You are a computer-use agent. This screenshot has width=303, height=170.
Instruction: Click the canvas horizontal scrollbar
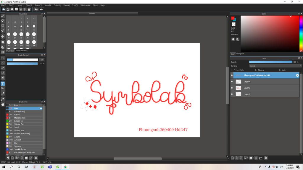(x=138, y=159)
